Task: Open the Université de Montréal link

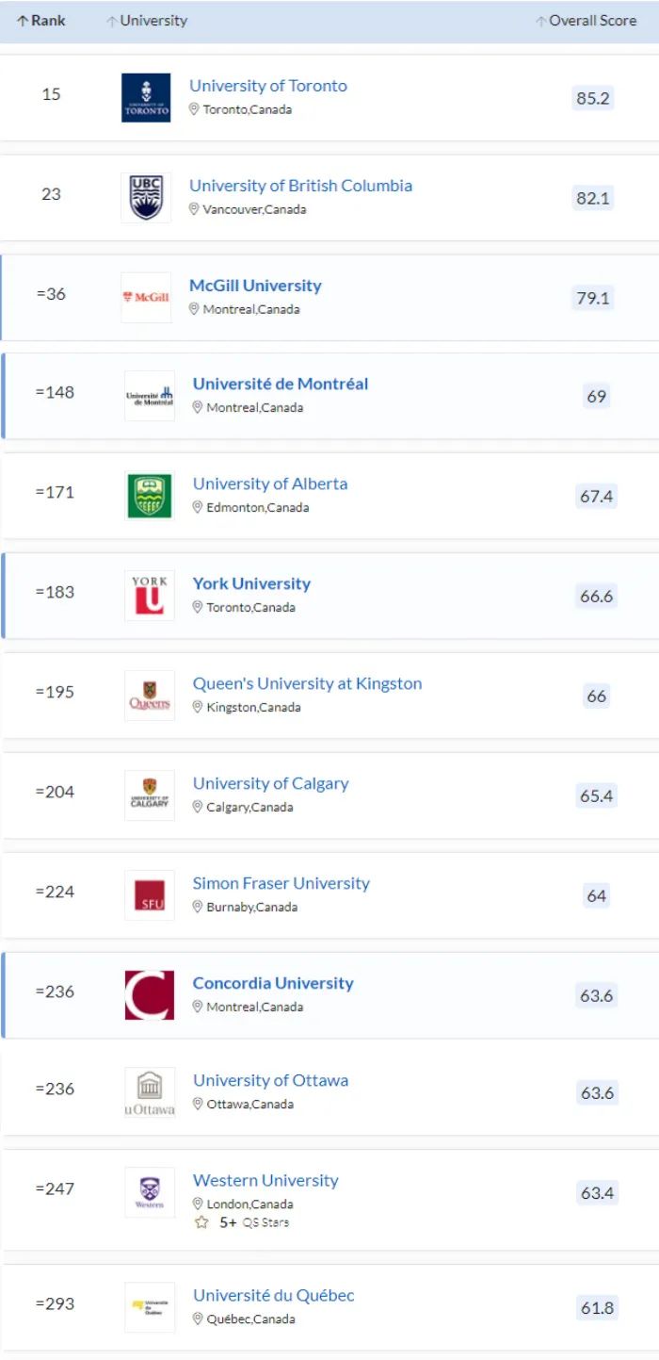Action: 281,384
